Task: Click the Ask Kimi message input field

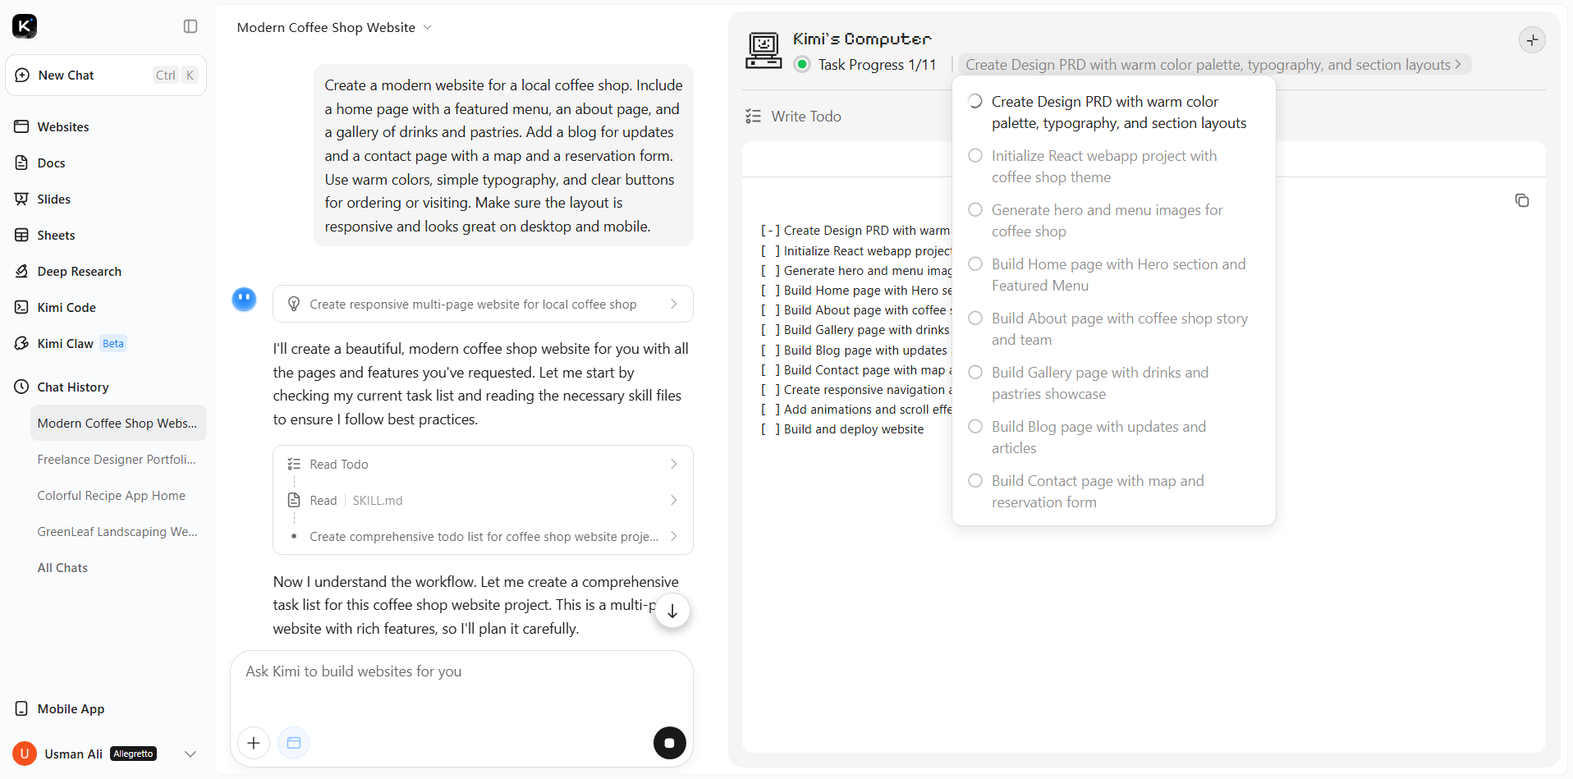Action: 462,671
